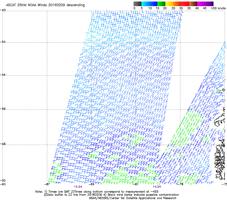Click the note about times being GMT

[97, 192]
